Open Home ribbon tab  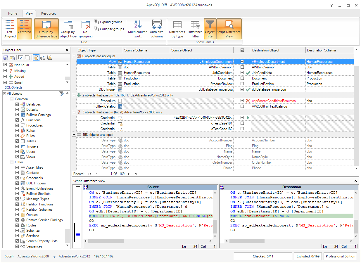(13, 13)
